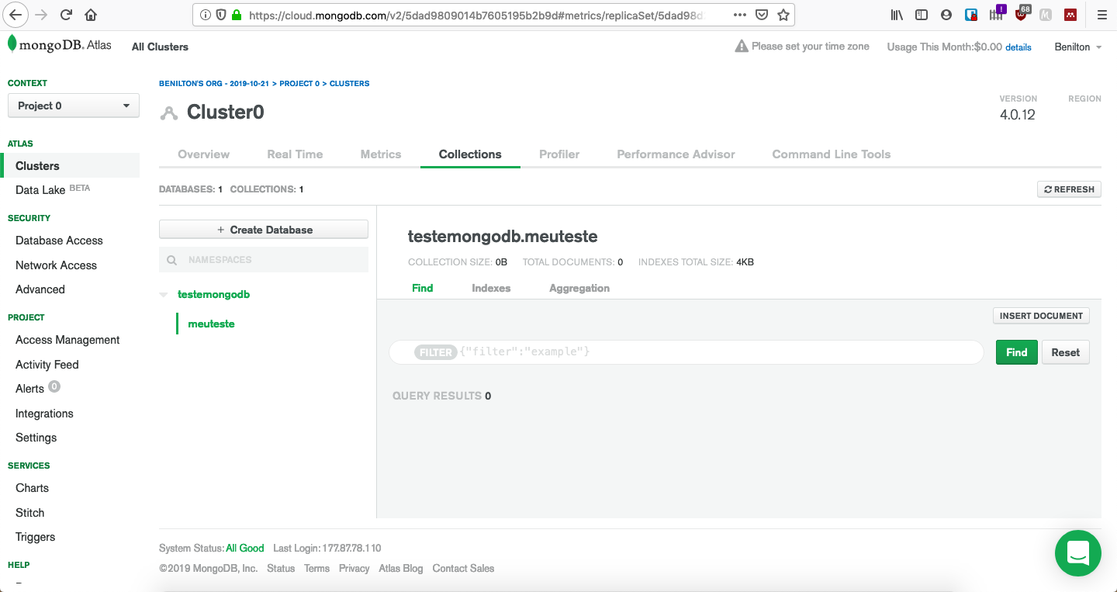Click the green padlock in the address bar
This screenshot has height=592, width=1117.
237,15
